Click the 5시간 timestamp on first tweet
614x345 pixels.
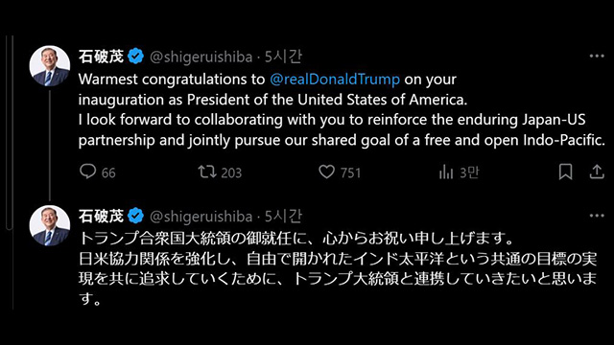[x=284, y=57]
